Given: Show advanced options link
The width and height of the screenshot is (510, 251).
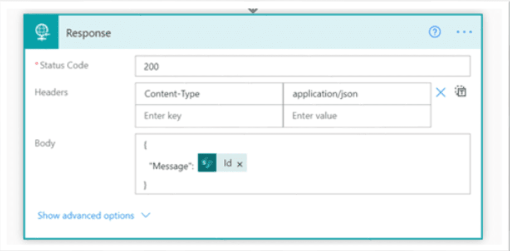Looking at the screenshot, I should [86, 215].
